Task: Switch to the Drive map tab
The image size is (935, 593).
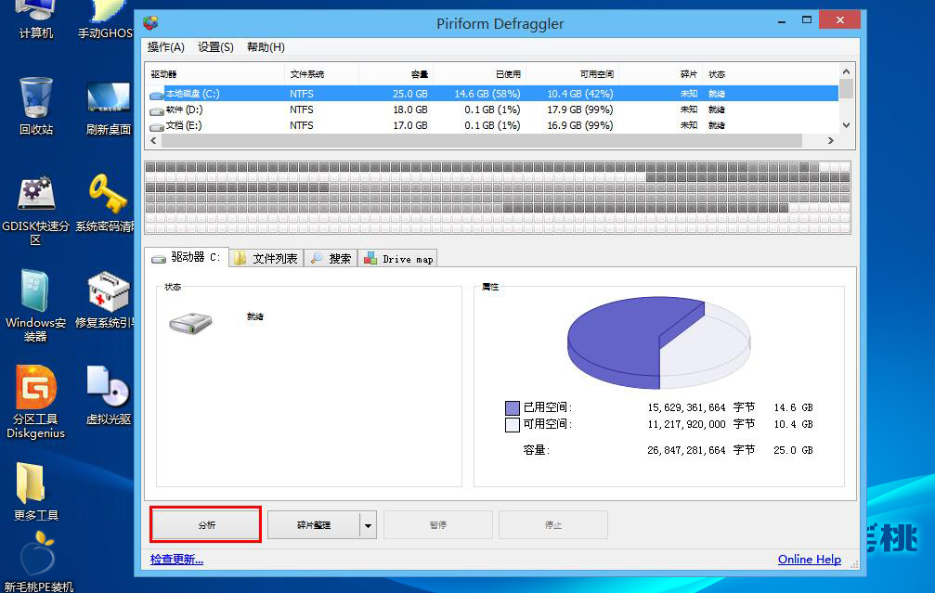Action: pos(397,258)
